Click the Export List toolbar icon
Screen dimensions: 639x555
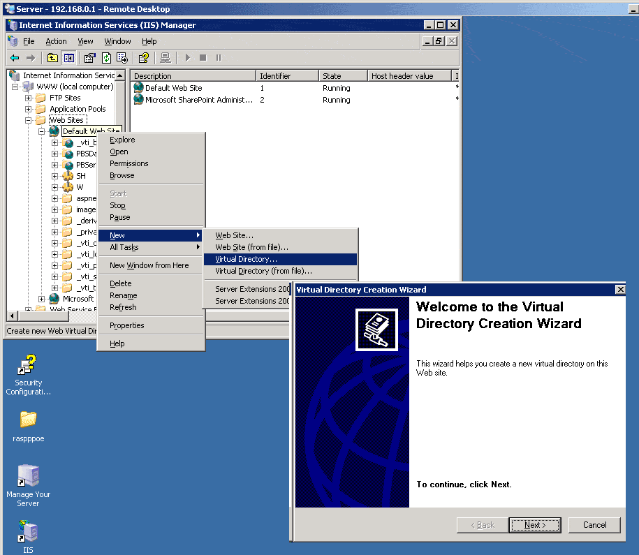[x=122, y=58]
